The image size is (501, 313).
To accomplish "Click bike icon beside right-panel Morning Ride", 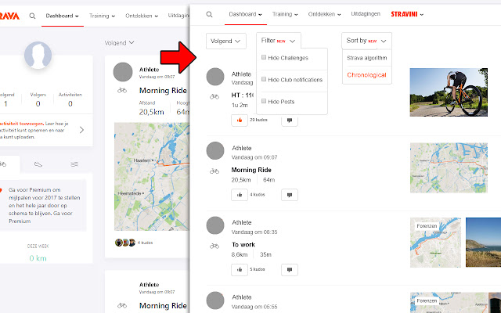I will [x=214, y=171].
